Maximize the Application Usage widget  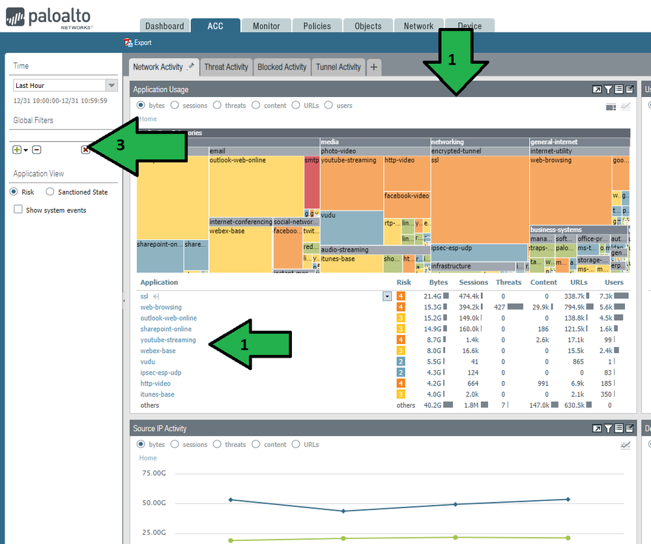coord(596,89)
